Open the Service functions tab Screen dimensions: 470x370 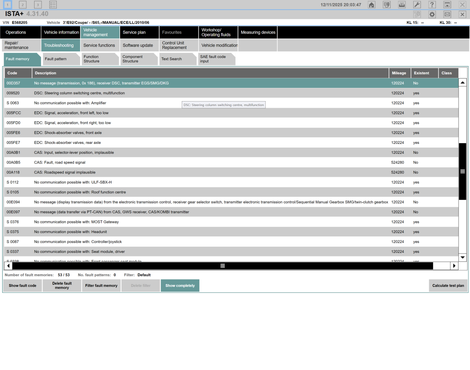99,46
